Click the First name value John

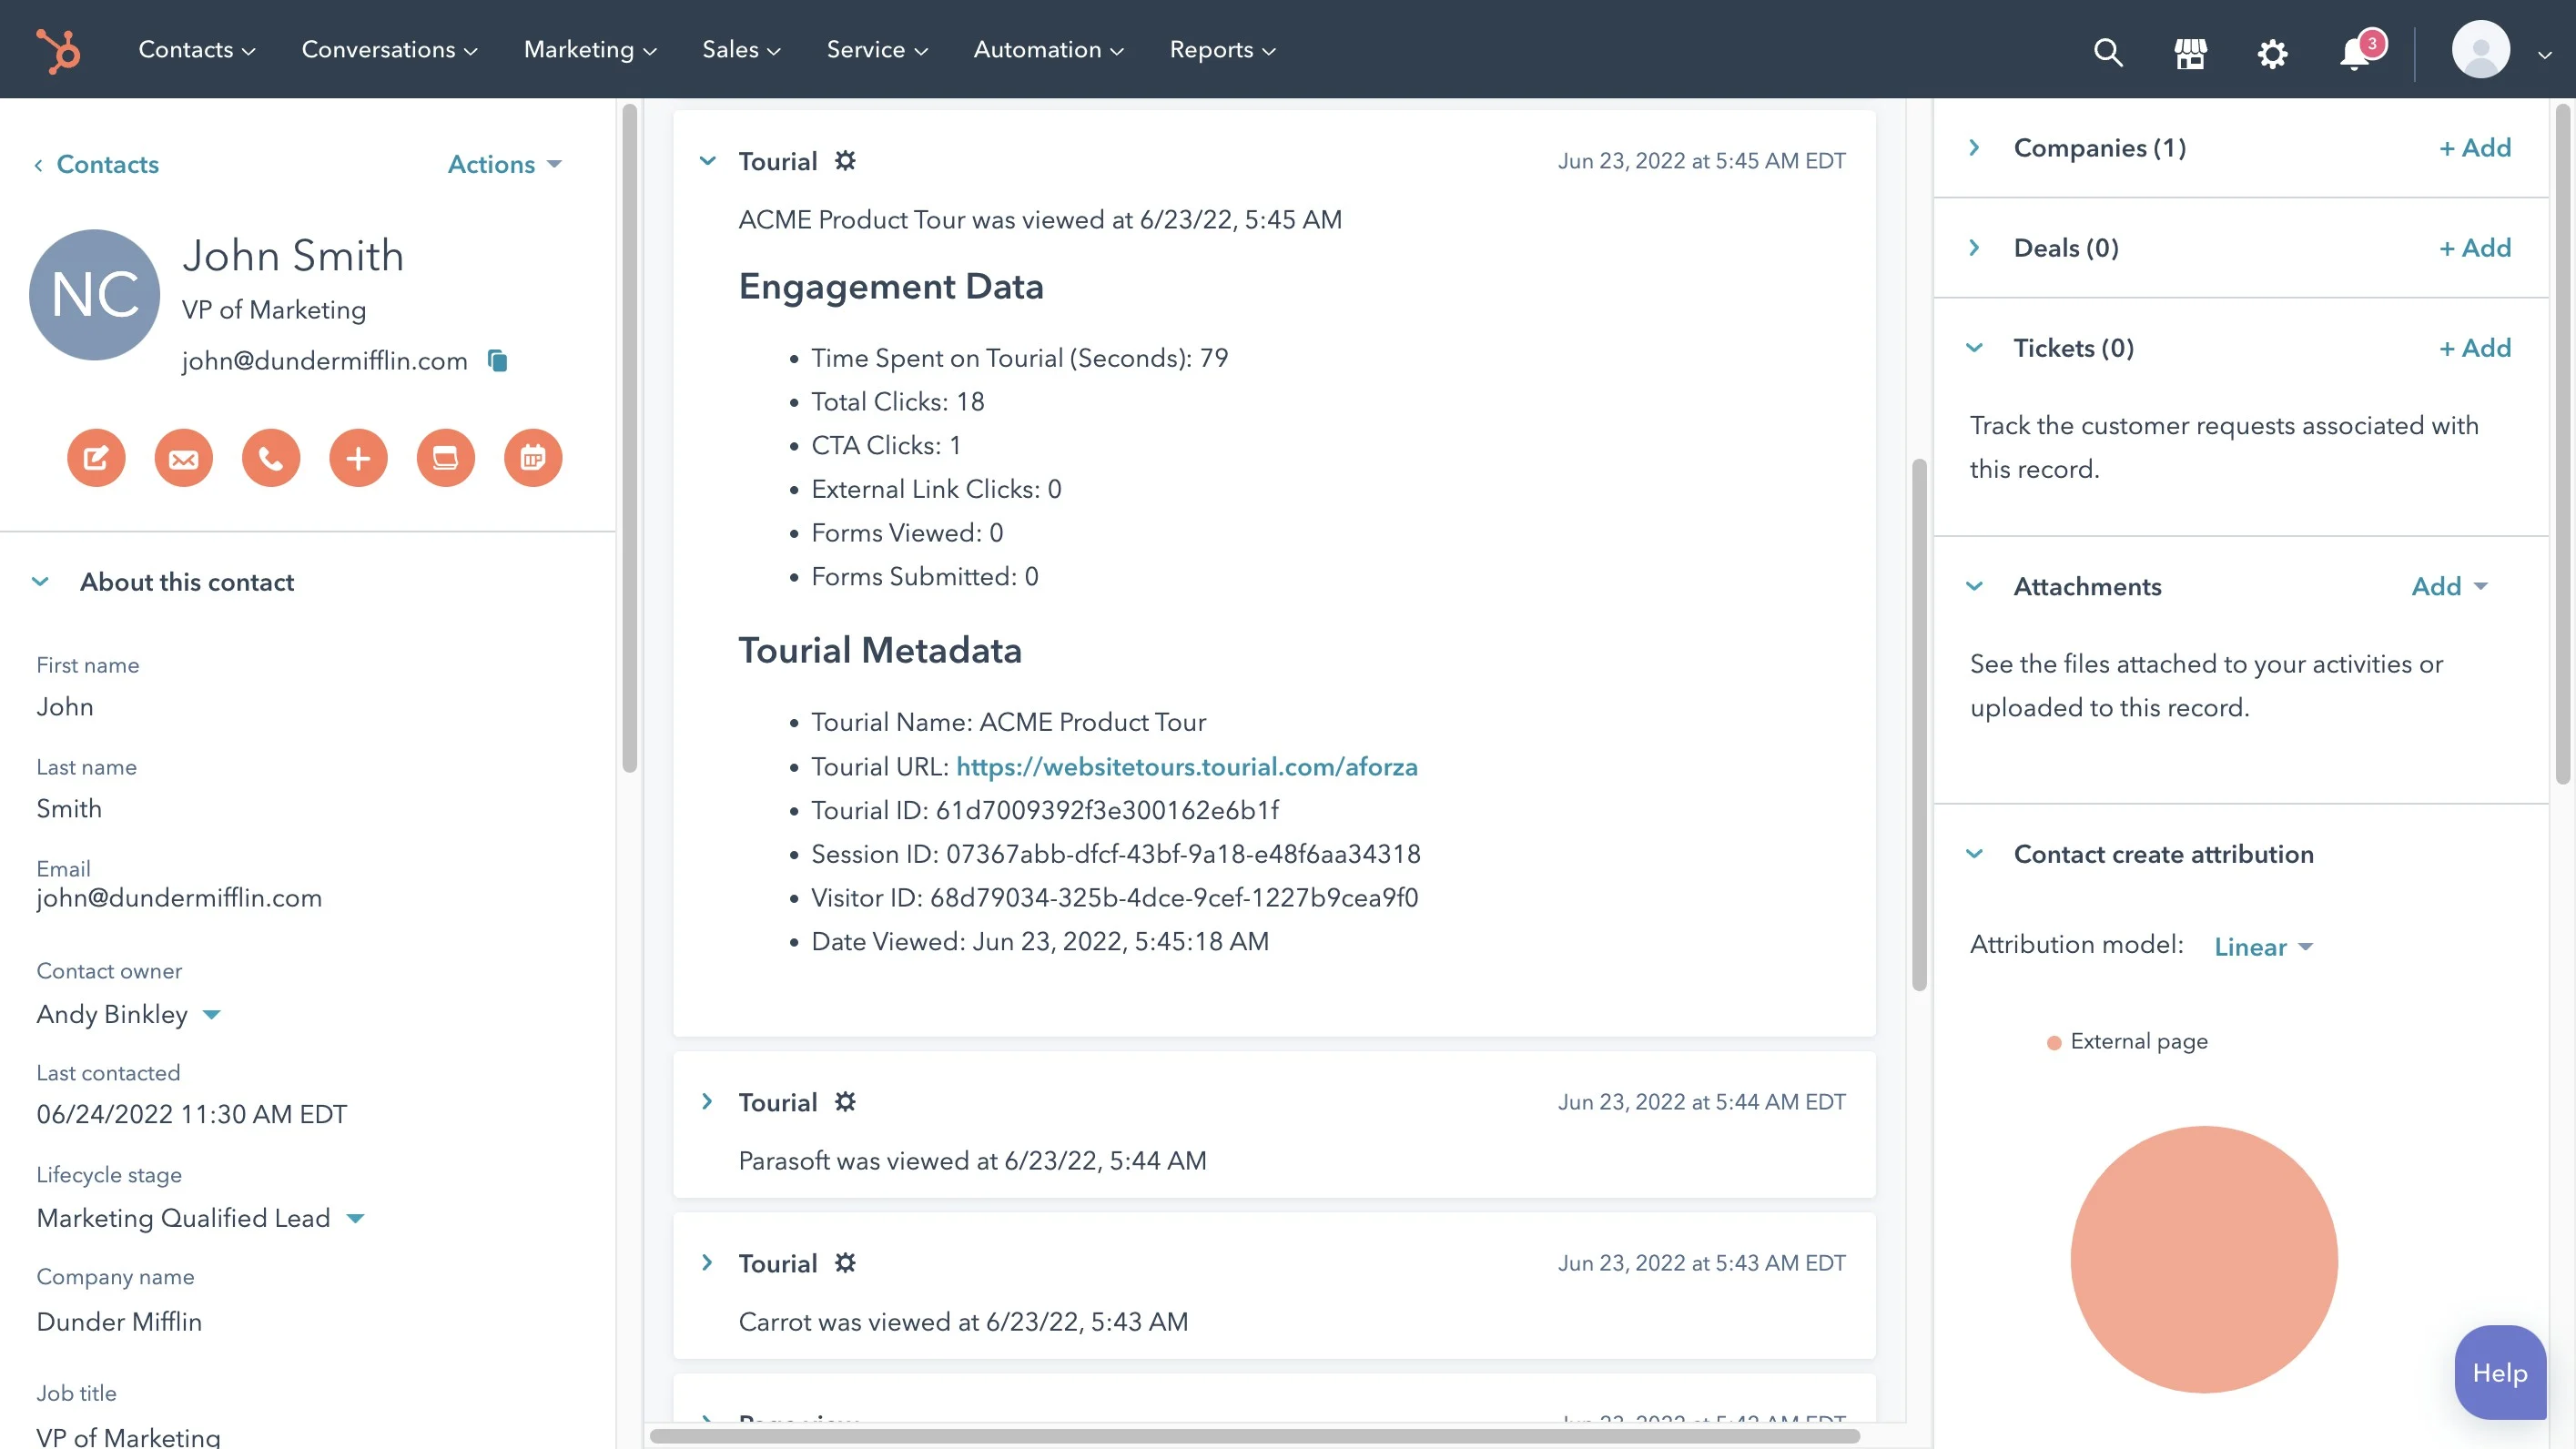click(65, 706)
